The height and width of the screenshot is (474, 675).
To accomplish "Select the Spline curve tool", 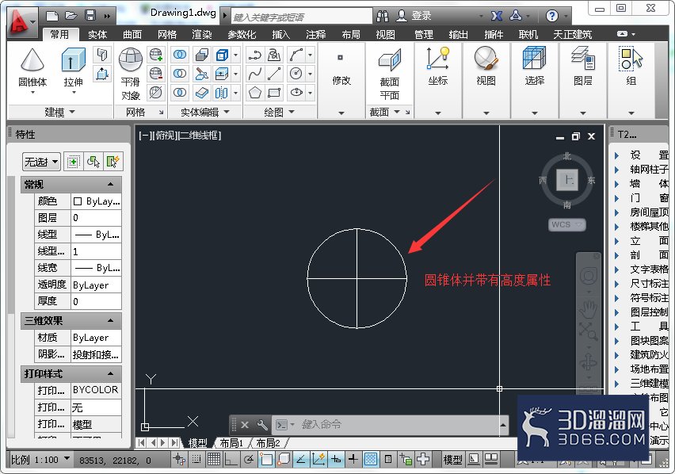I will tap(255, 74).
